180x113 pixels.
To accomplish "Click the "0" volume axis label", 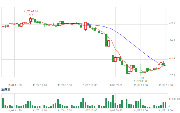I will tap(169, 106).
